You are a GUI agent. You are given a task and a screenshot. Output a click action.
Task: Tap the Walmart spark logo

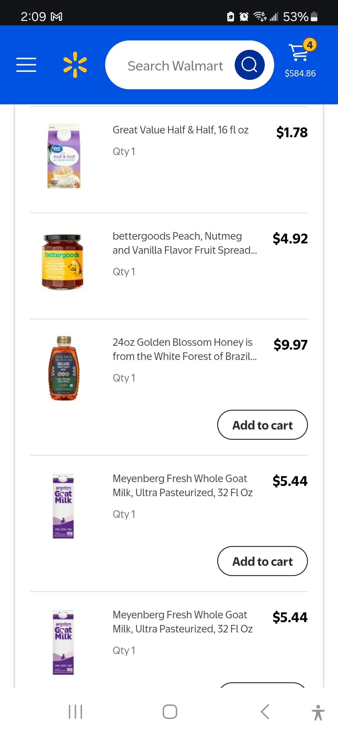click(x=75, y=65)
